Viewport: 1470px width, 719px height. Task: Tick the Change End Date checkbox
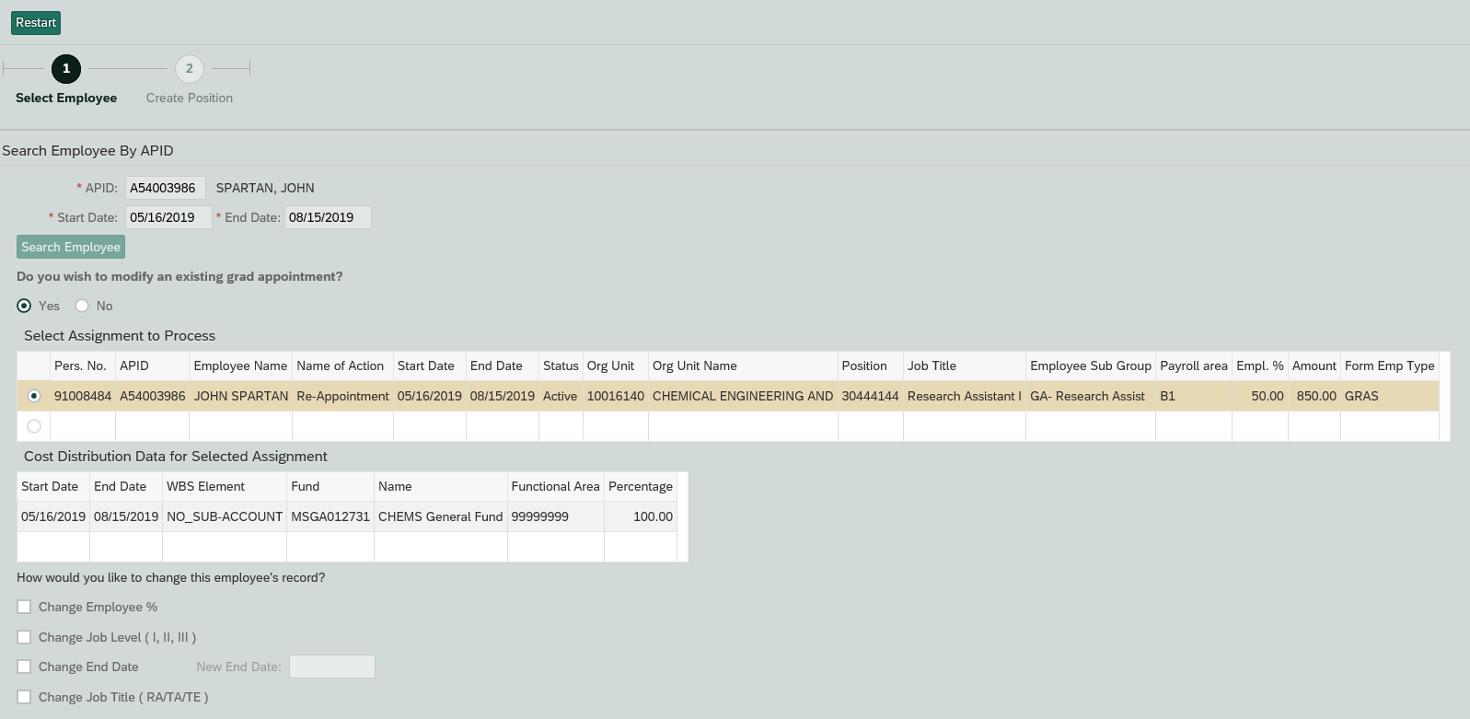(24, 667)
